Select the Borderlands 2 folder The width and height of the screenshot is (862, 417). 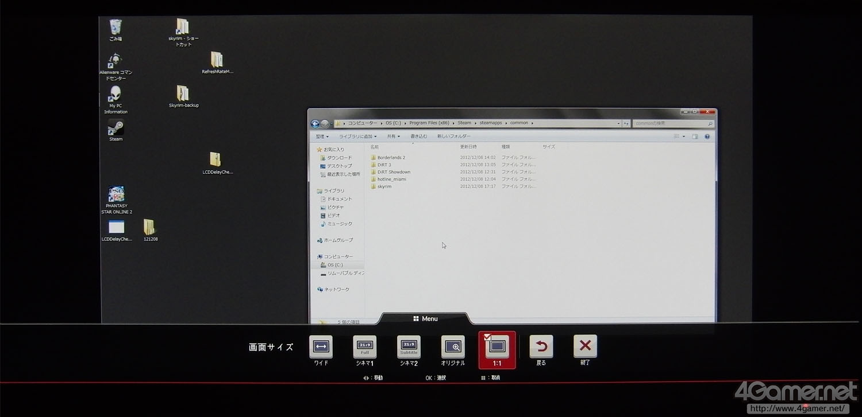pos(388,158)
